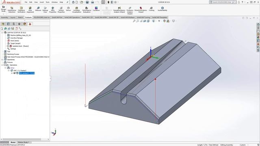Open Mass Properties
This screenshot has width=260, height=146.
[x=53, y=10]
